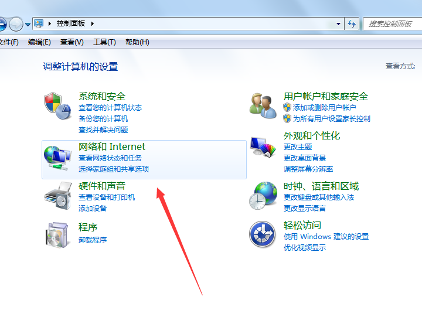The height and width of the screenshot is (317, 422).
Task: Click 控制面板 in the address breadcrumb
Action: click(x=71, y=23)
